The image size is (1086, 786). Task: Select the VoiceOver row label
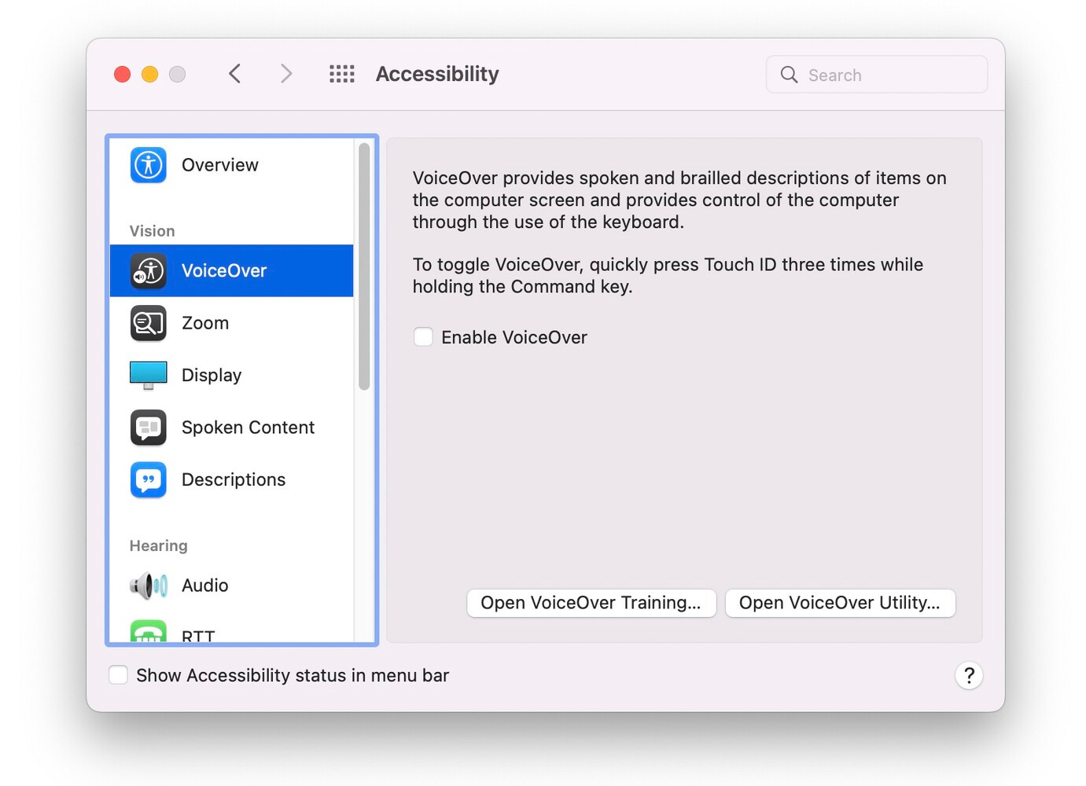point(224,270)
